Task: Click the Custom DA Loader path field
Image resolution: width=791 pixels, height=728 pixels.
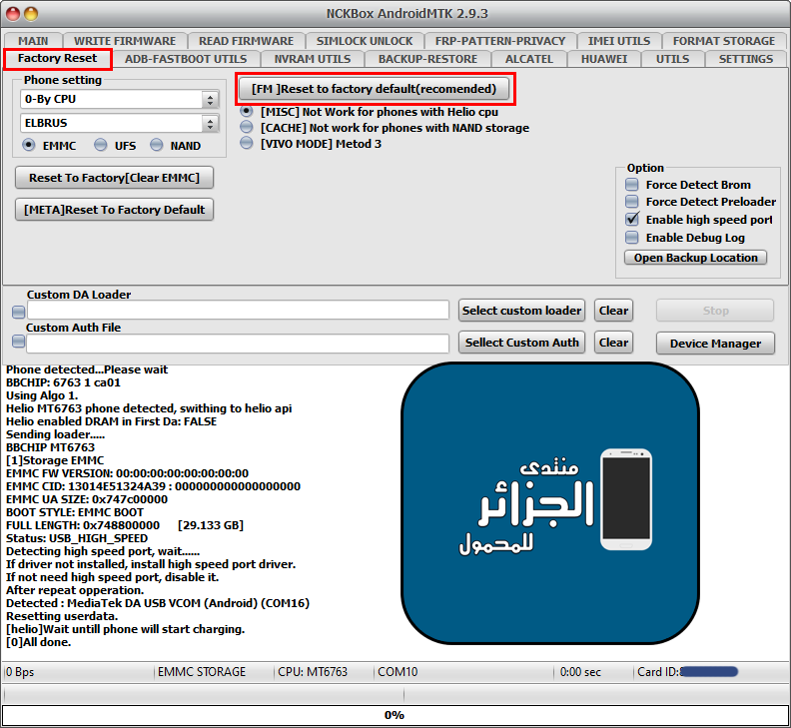Action: pos(238,312)
